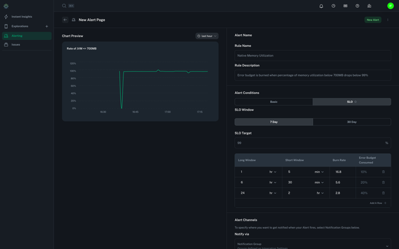The height and width of the screenshot is (249, 399).
Task: Open the help icon in the top bar
Action: point(357,6)
